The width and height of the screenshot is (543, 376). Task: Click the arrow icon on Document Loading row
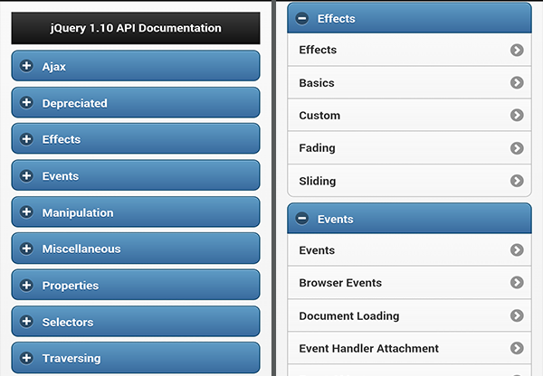(x=517, y=316)
